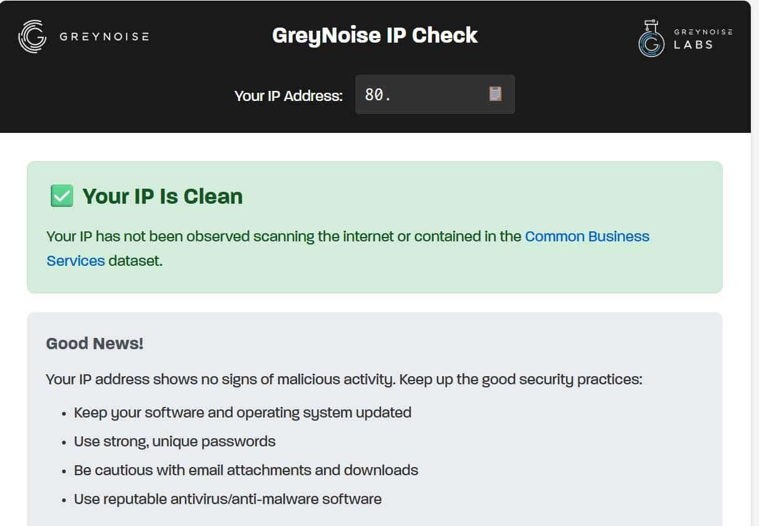Click the "GreyNoise IP Check" page title
The width and height of the screenshot is (759, 526).
pos(375,35)
